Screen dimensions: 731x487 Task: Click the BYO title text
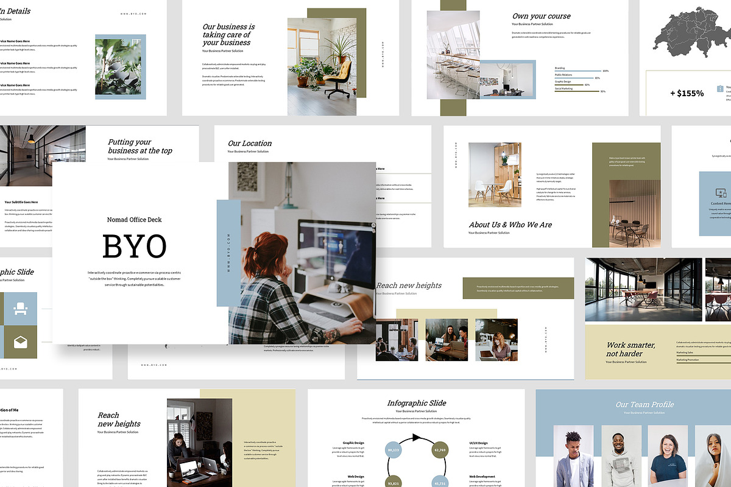pyautogui.click(x=135, y=247)
